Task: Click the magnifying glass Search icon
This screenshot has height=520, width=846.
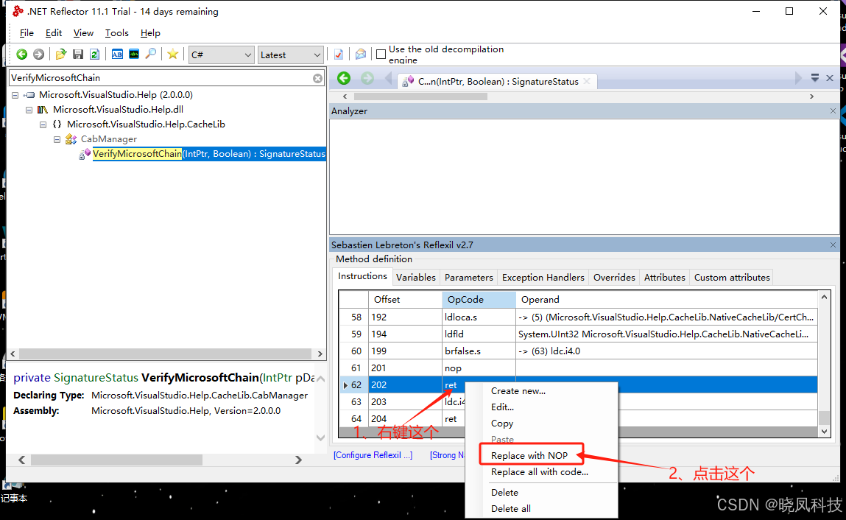Action: [151, 54]
